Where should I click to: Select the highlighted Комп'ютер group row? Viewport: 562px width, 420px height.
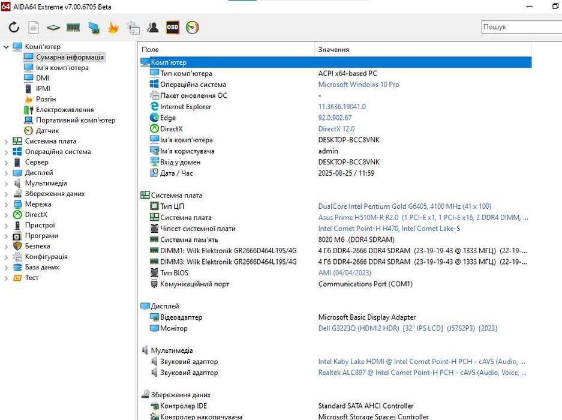(336, 62)
